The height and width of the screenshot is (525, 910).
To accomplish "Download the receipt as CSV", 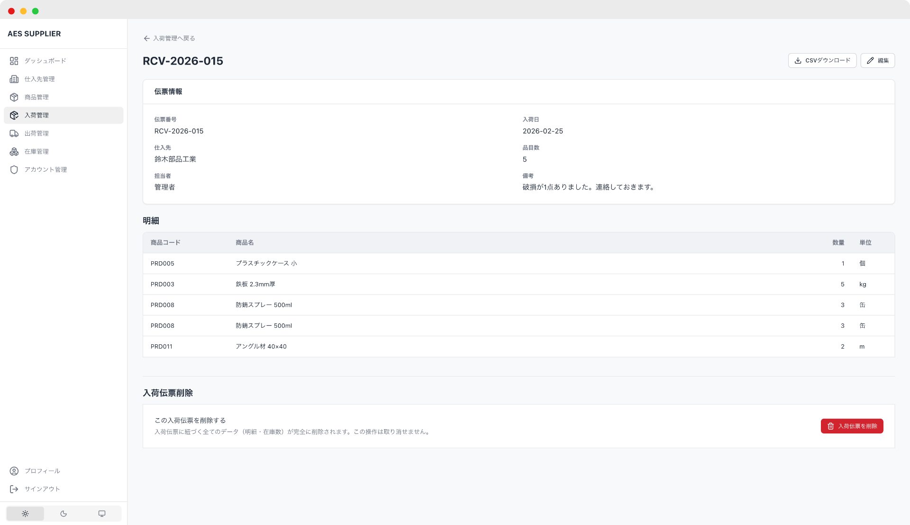I will (822, 61).
